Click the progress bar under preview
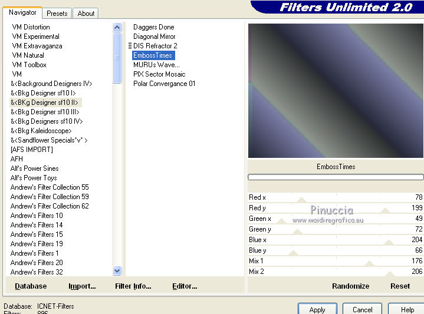Screen dimensions: 424x314 (x=336, y=177)
